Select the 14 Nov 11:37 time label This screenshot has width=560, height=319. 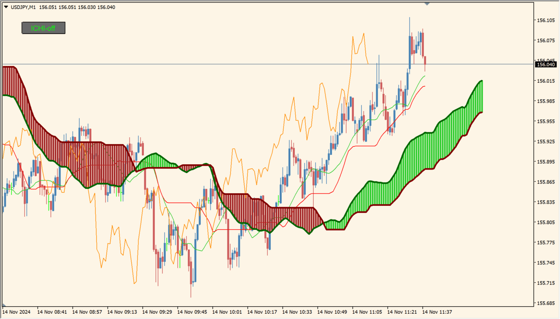437,312
